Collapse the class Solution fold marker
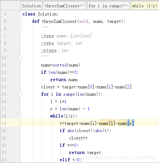This screenshot has width=159, height=163. (20, 14)
